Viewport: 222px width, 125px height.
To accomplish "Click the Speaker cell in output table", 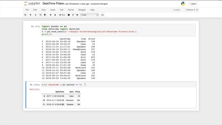I will tap(70, 105).
